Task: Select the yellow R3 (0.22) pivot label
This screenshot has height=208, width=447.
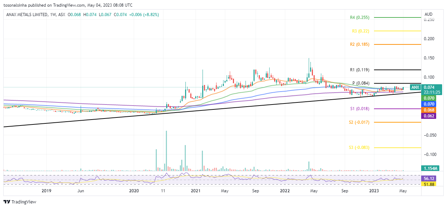Action: [359, 31]
